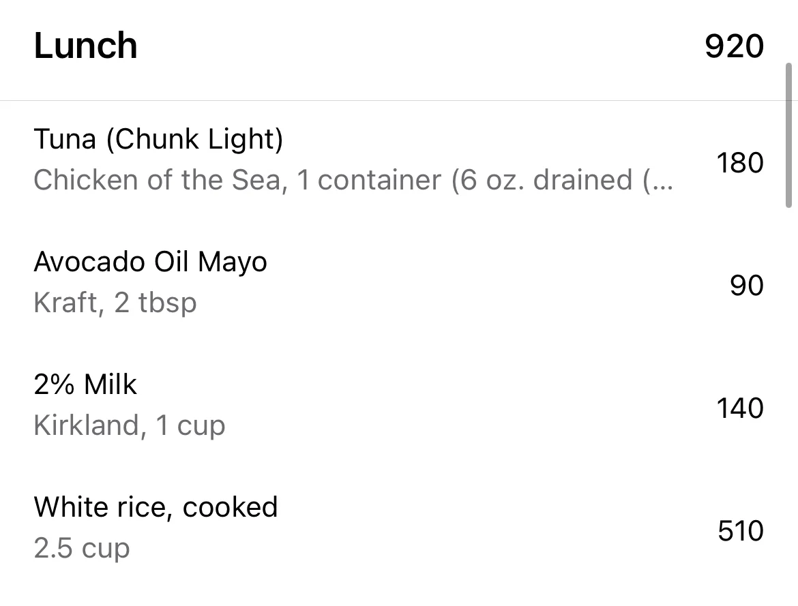Image resolution: width=798 pixels, height=606 pixels.
Task: Tap the 140 calories value for milk
Action: pyautogui.click(x=740, y=408)
